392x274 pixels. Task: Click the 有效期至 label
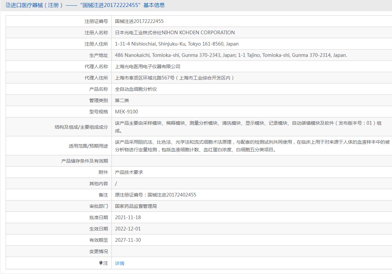pyautogui.click(x=99, y=240)
